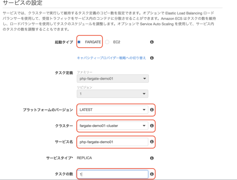This screenshot has width=237, height=180.
Task: Click the プラットフォームのバージョン label
Action: click(48, 110)
